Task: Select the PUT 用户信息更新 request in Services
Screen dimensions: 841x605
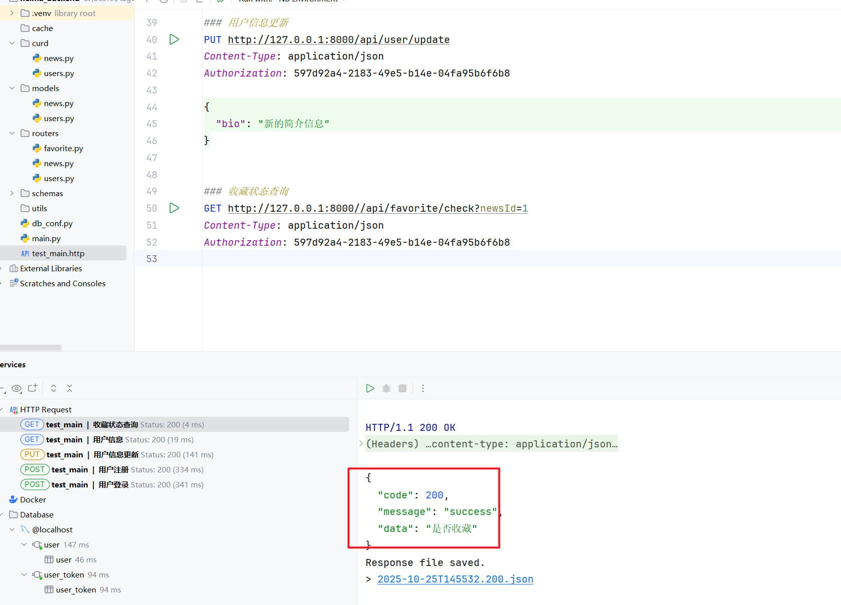Action: (x=116, y=454)
